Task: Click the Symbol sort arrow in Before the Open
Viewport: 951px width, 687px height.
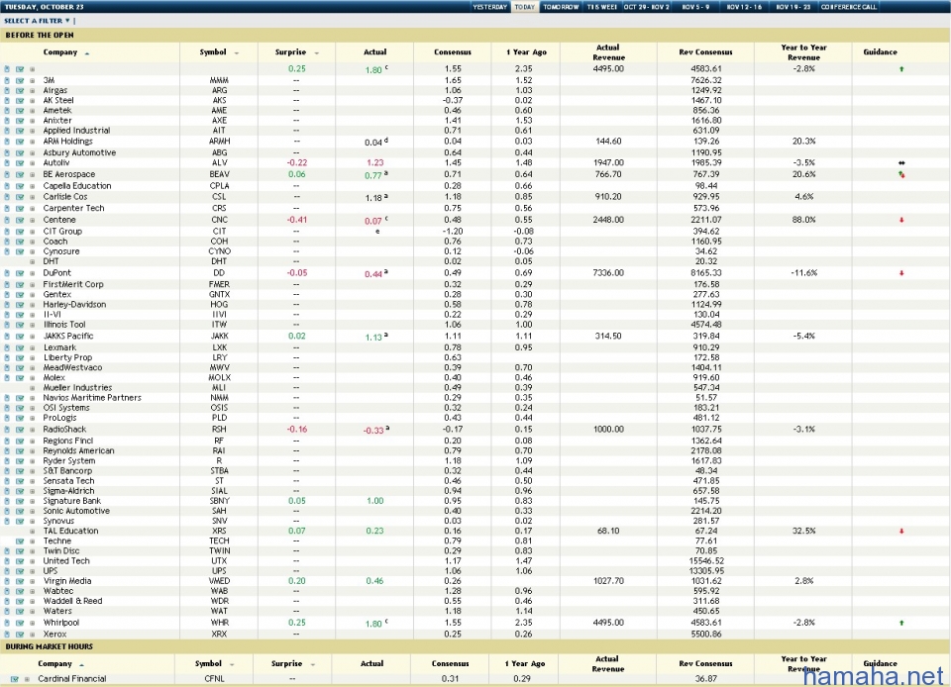Action: (237, 53)
